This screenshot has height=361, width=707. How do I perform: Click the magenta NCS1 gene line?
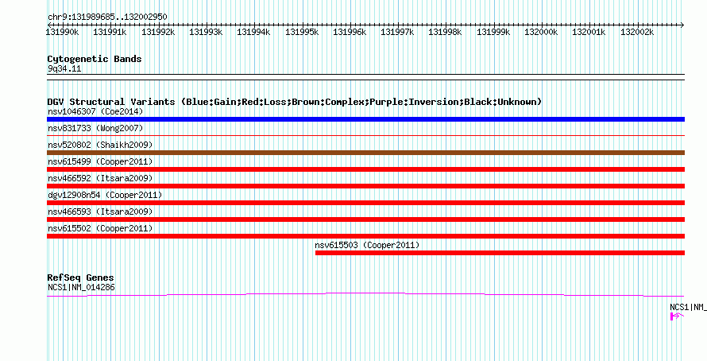click(x=365, y=295)
